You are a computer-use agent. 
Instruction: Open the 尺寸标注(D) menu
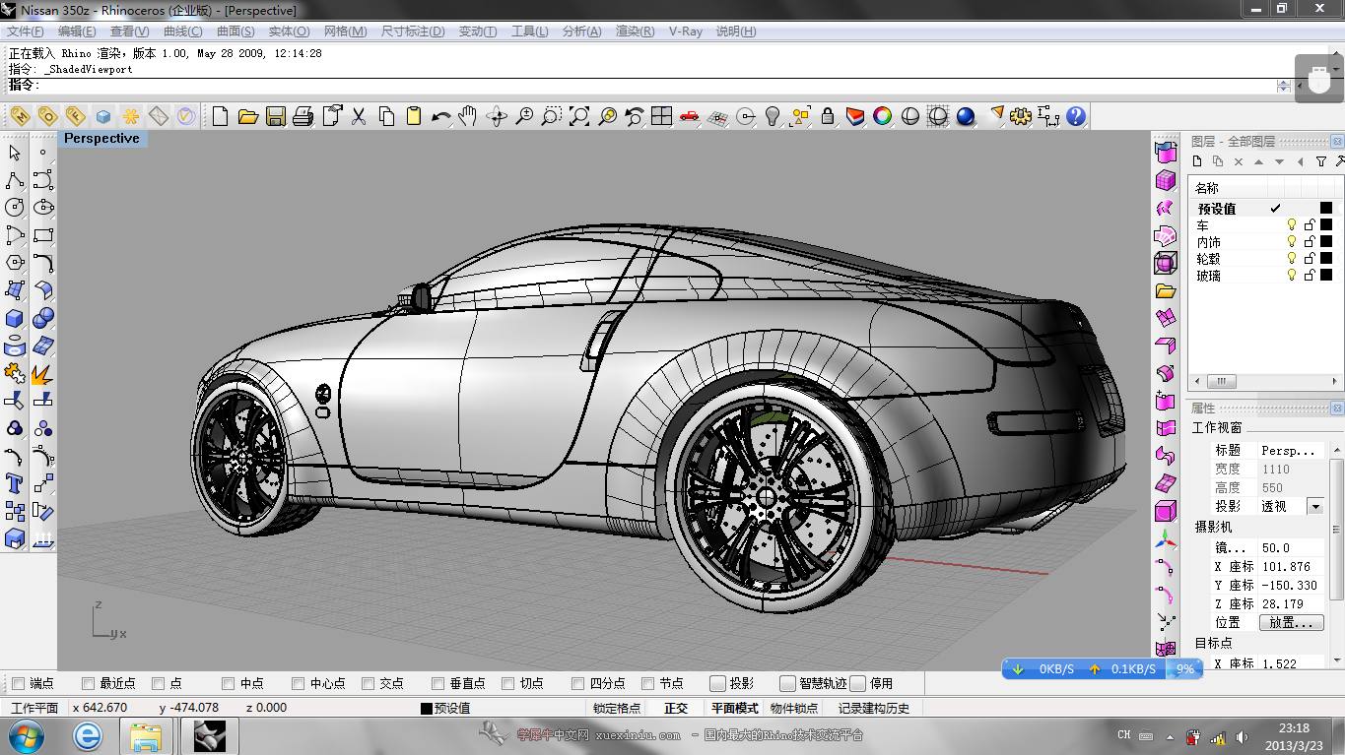413,31
